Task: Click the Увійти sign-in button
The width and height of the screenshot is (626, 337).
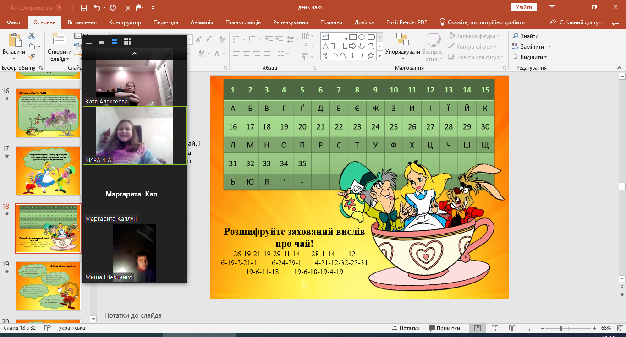Action: (524, 7)
